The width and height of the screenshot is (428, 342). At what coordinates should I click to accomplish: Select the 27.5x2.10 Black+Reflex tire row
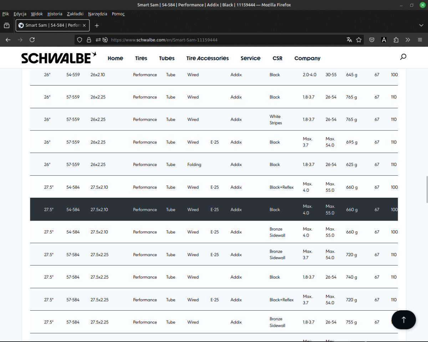[x=214, y=187]
